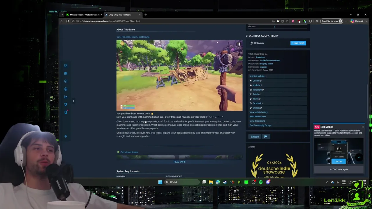Collapse the left sidebar with arrow
This screenshot has height=209, width=372.
pos(73,101)
